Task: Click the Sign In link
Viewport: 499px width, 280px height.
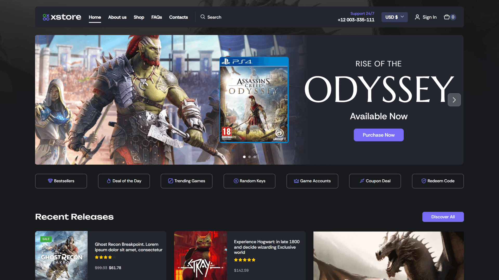Action: [x=430, y=17]
